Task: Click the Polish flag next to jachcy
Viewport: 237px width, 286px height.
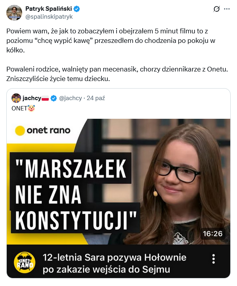Action: tap(45, 99)
